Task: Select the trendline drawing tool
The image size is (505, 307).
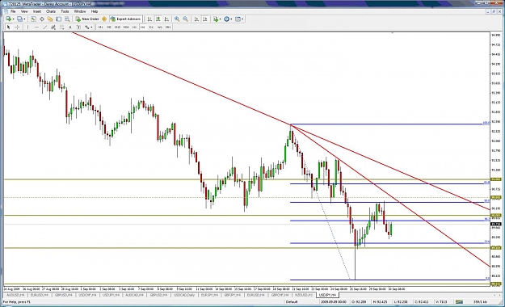Action: click(x=45, y=27)
